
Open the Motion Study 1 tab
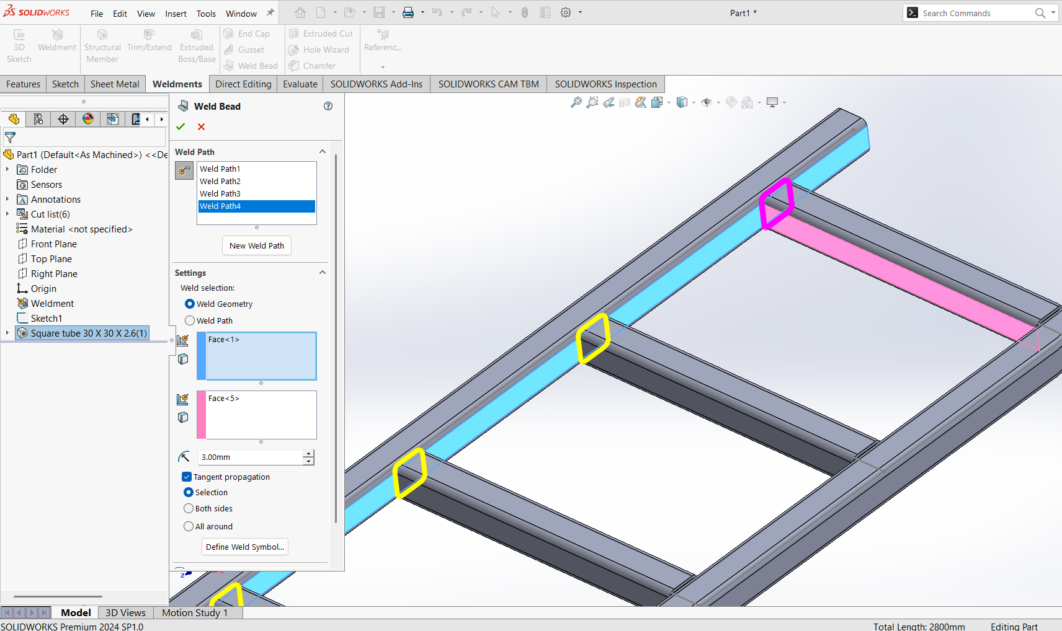[195, 612]
